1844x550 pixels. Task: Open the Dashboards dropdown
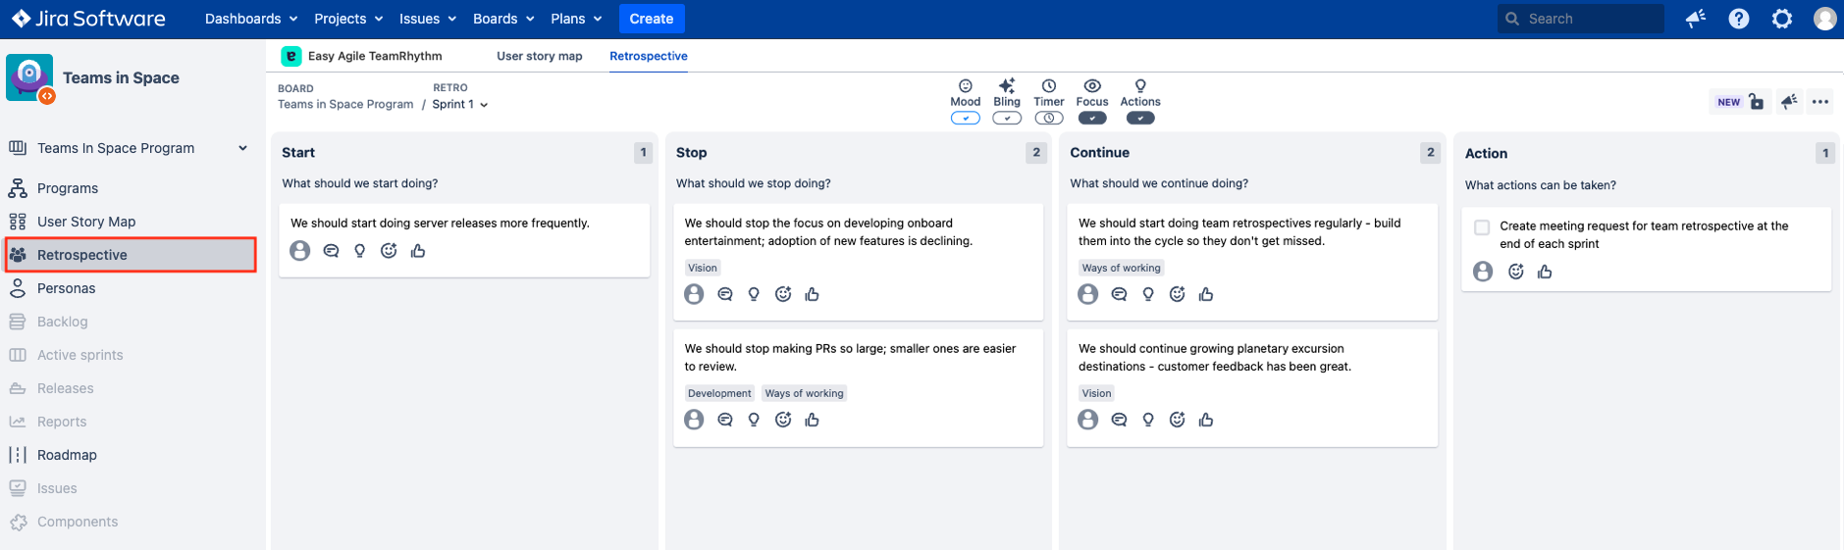click(251, 19)
